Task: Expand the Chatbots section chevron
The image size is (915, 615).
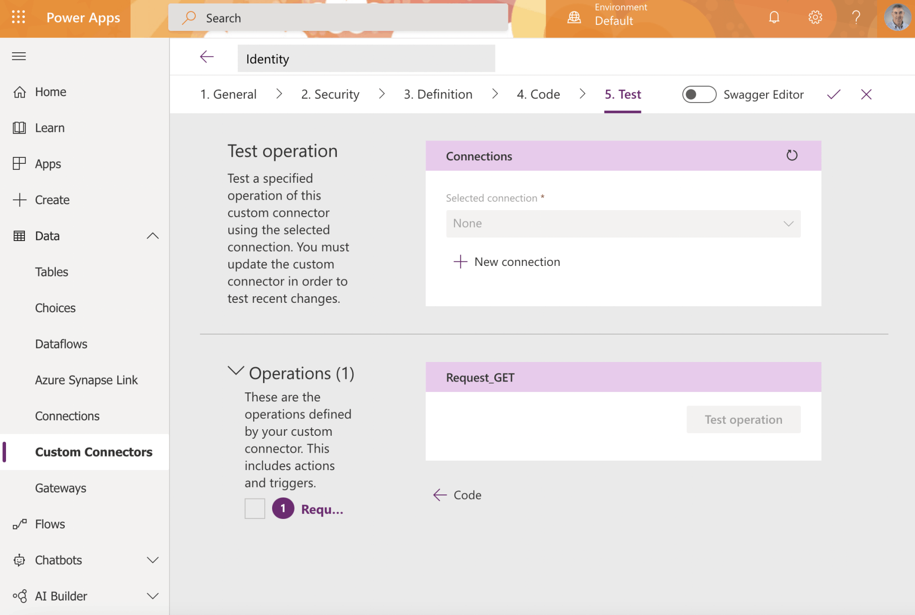Action: (152, 560)
